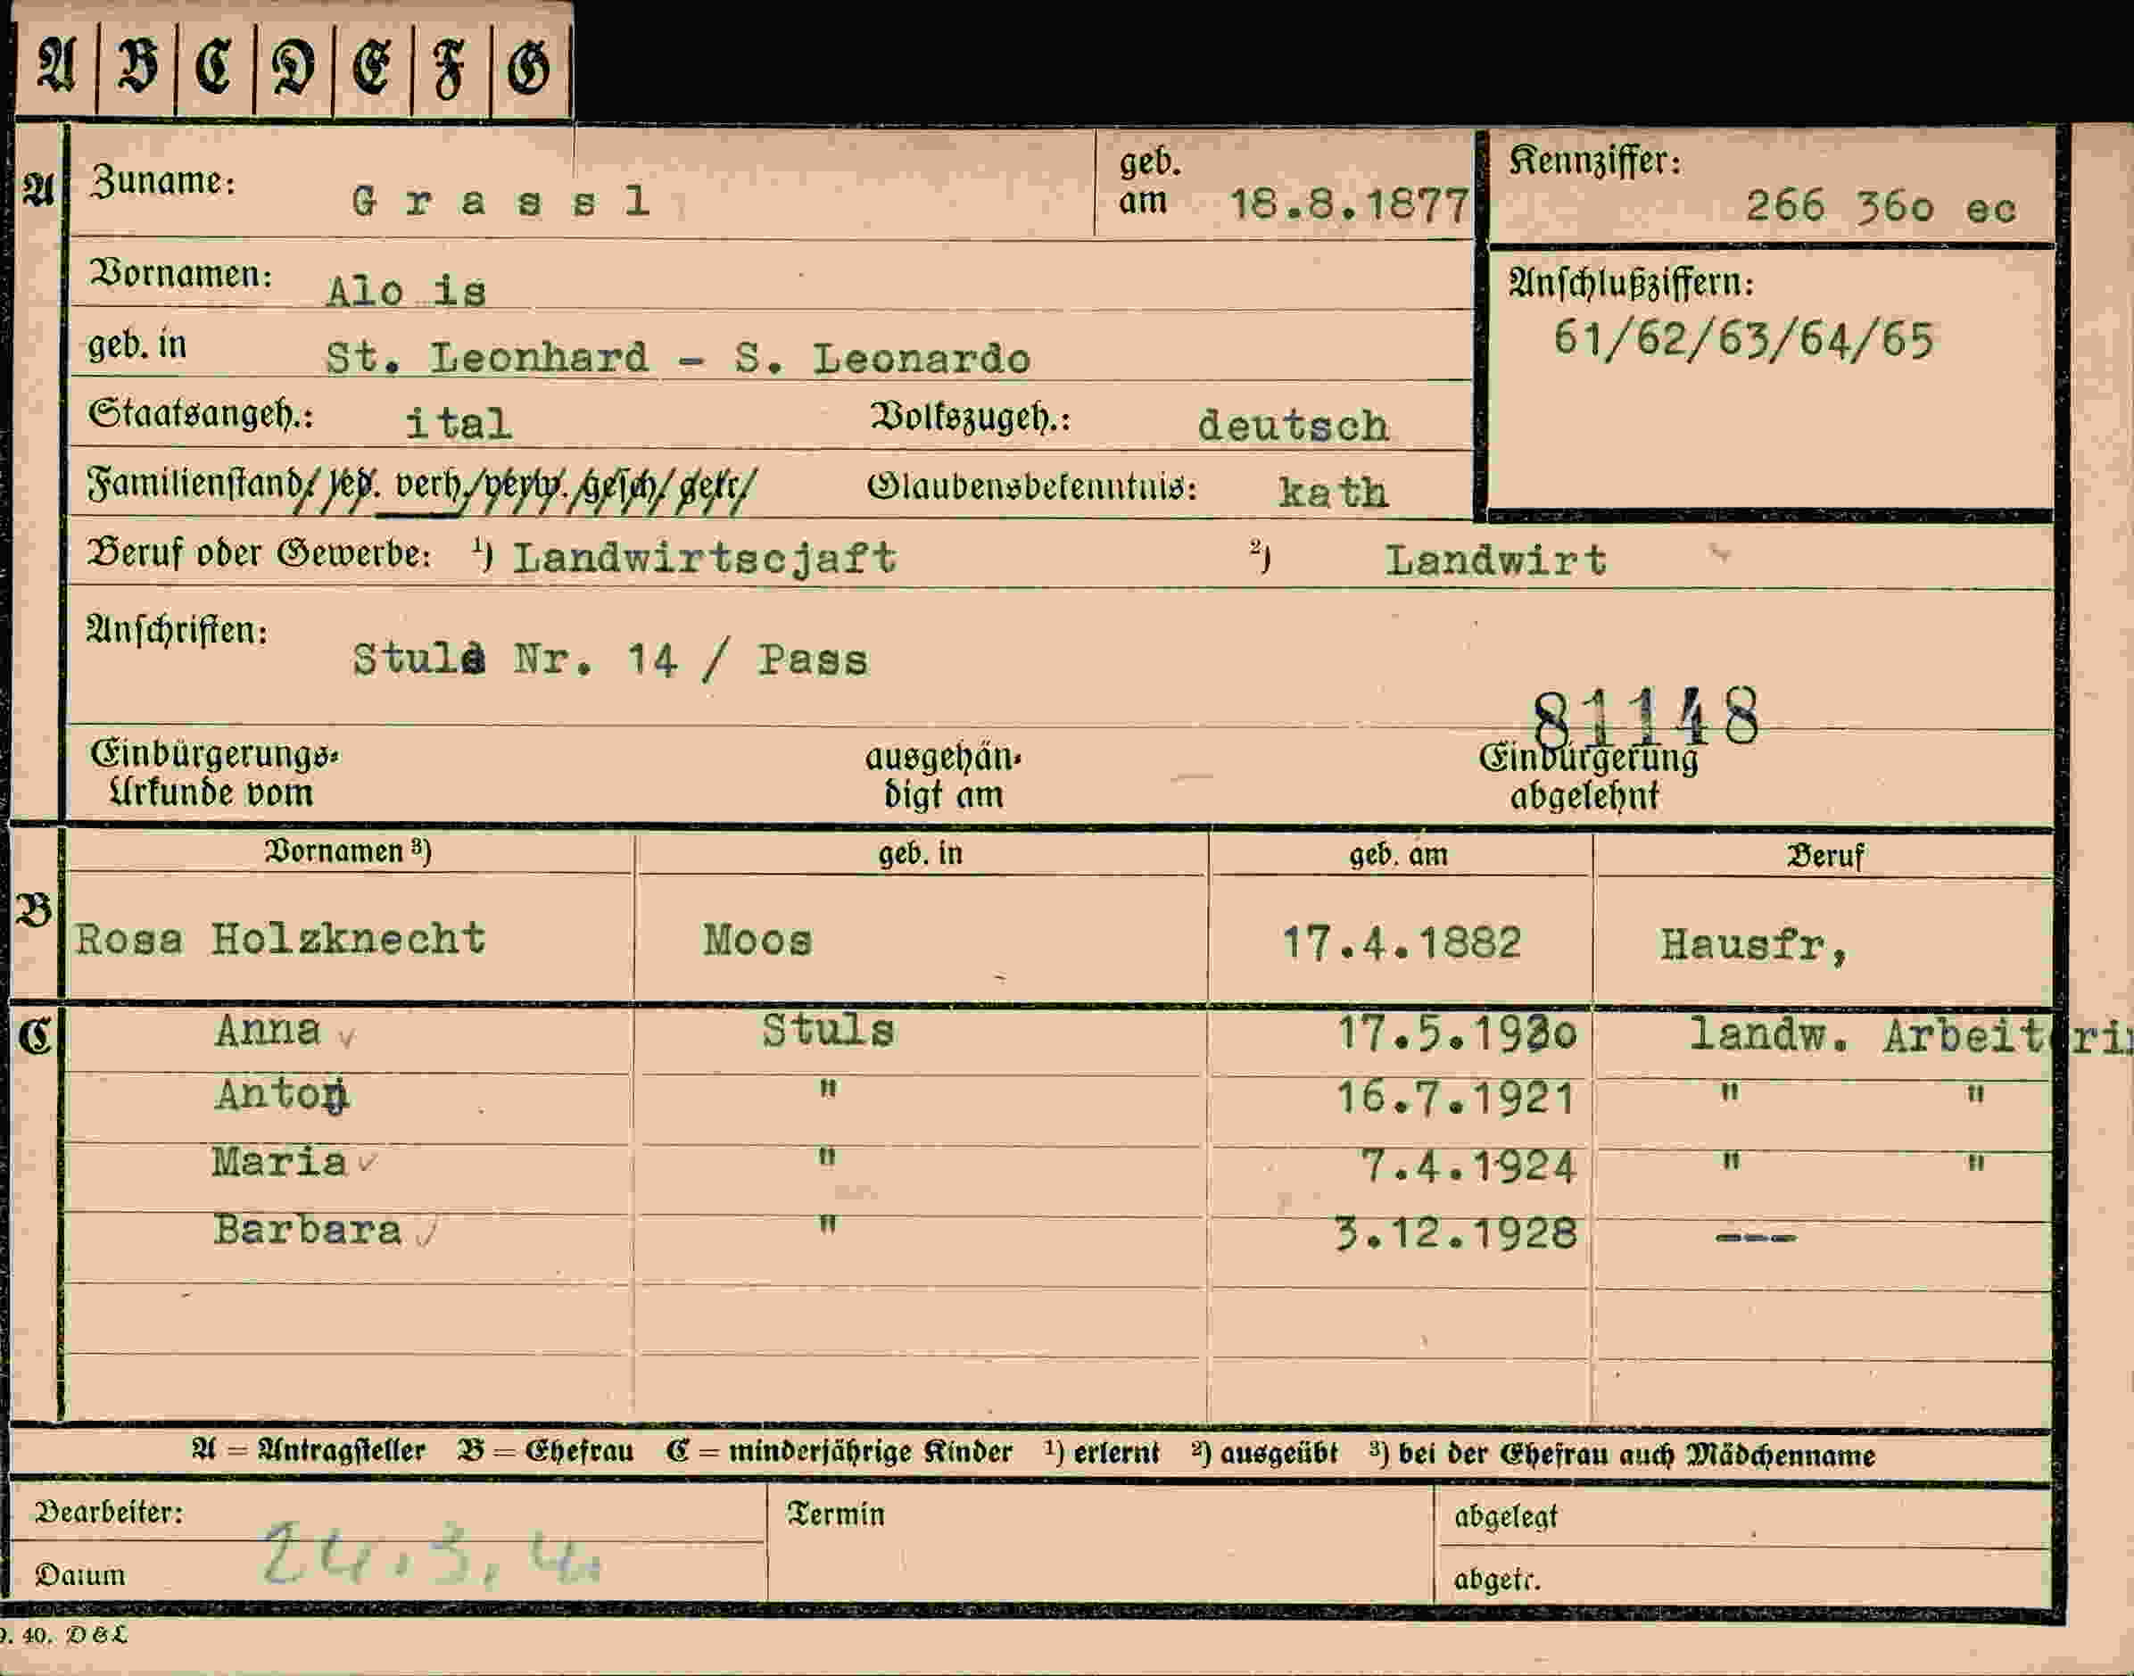Screen dimensions: 2134x1676
Task: Select wife's occupation 'Hausfr,'
Action: click(x=1753, y=946)
